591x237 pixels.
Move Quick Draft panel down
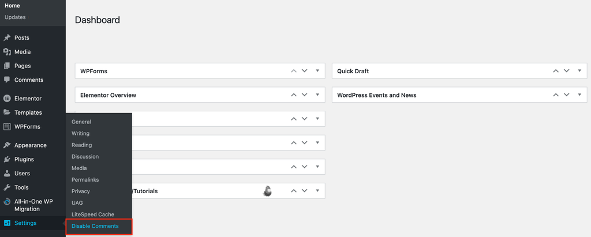click(566, 71)
